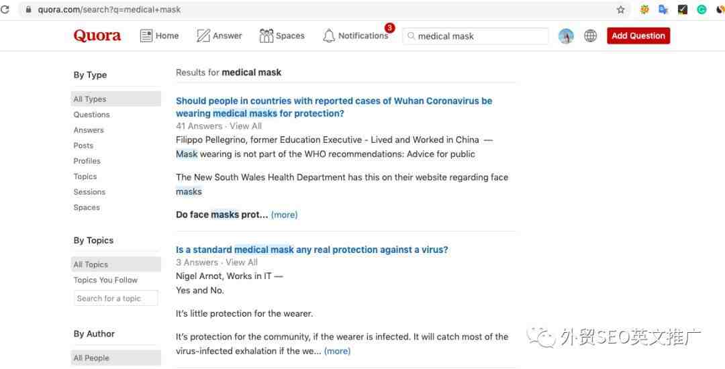Click the Quora logo
The image size is (725, 369).
(97, 36)
